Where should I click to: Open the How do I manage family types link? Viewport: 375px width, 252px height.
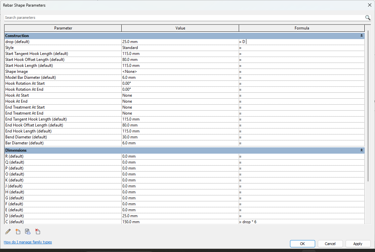pos(28,242)
